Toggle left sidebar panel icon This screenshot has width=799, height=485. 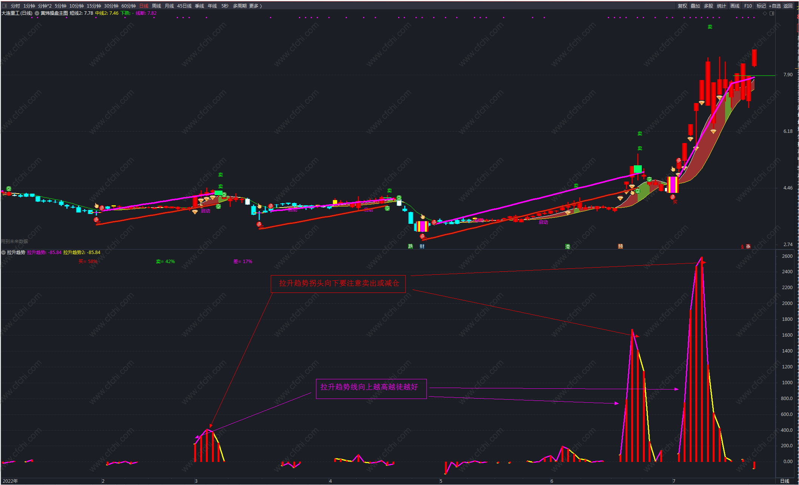(5, 6)
